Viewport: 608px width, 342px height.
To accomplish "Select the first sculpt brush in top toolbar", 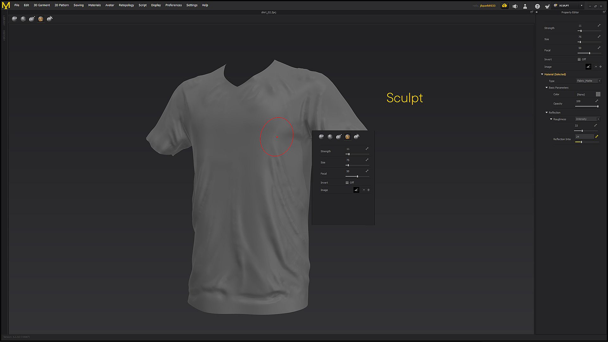I will pos(15,19).
